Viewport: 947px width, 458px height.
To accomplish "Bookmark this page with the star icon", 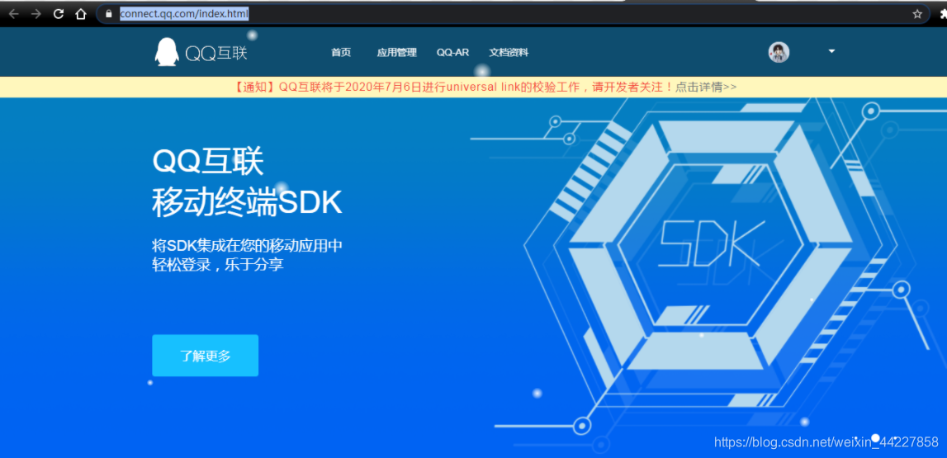I will (x=917, y=14).
